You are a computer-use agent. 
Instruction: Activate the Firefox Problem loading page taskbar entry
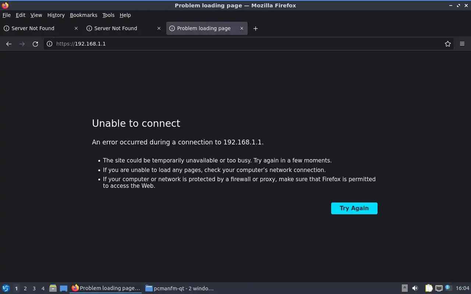click(x=106, y=288)
